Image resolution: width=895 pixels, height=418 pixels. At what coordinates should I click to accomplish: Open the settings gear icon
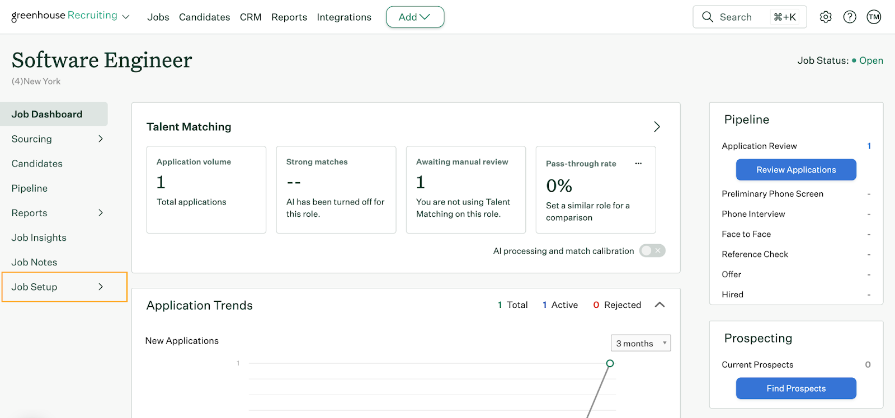click(x=826, y=17)
